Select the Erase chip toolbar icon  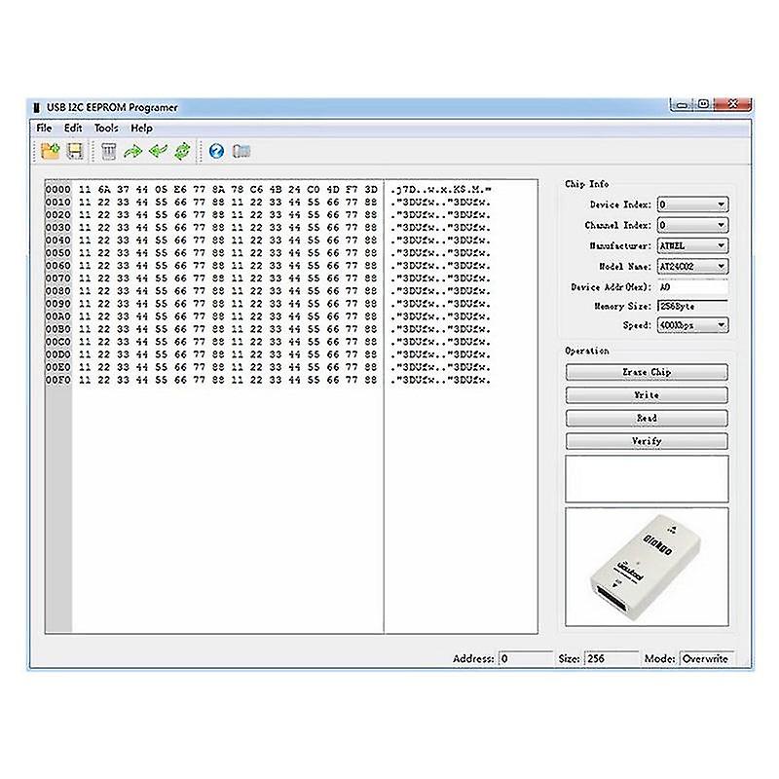tap(109, 150)
